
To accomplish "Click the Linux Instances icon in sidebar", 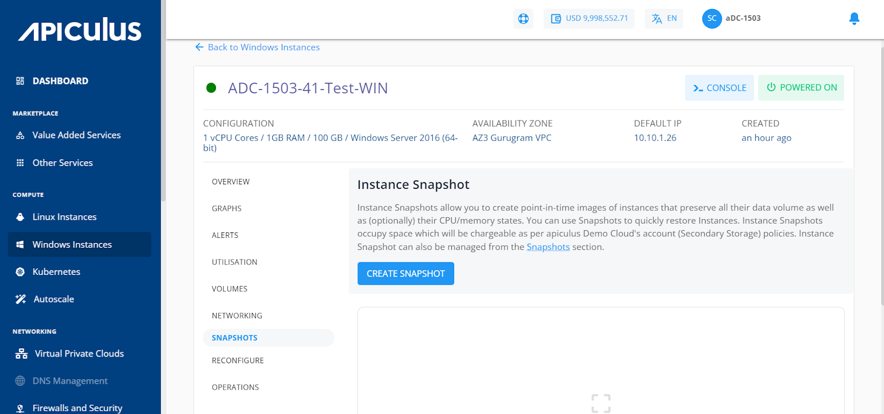I will click(x=20, y=217).
